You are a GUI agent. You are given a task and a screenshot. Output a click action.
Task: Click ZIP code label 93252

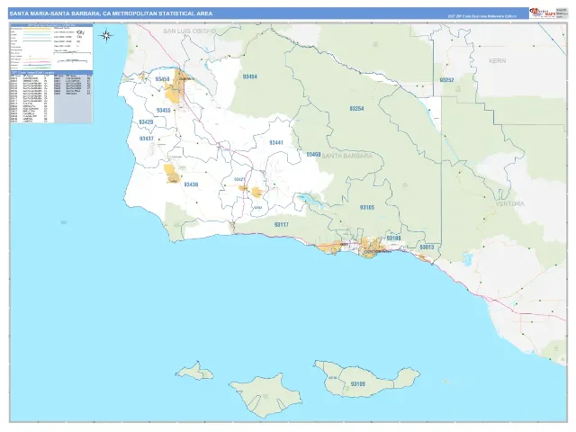(x=446, y=80)
